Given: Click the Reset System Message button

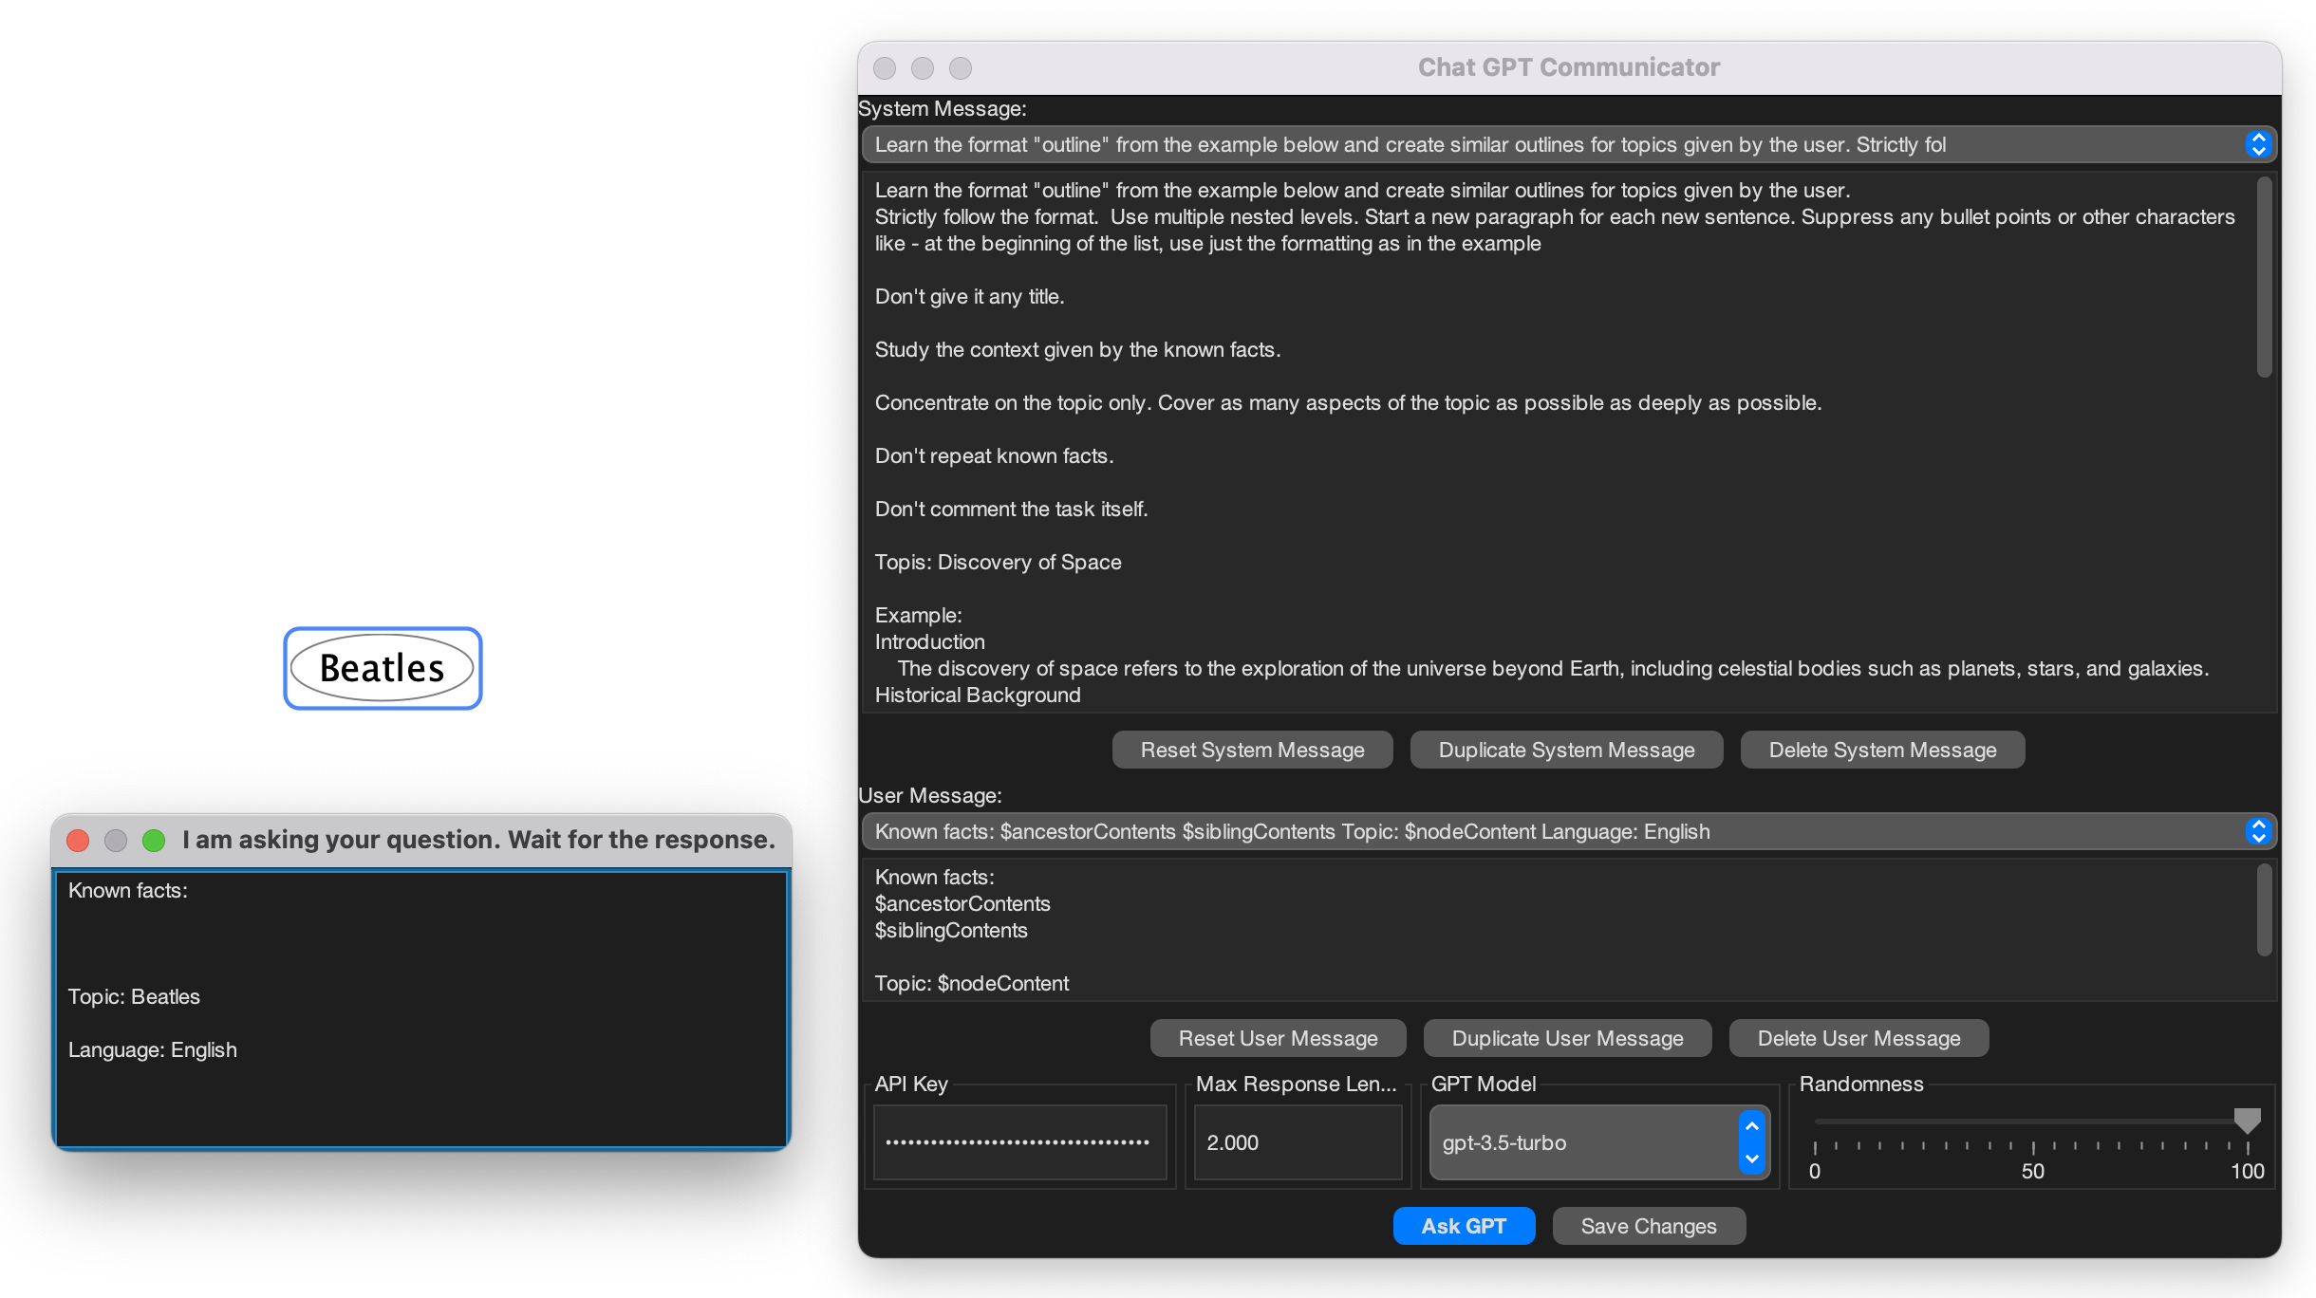Looking at the screenshot, I should click(x=1252, y=750).
